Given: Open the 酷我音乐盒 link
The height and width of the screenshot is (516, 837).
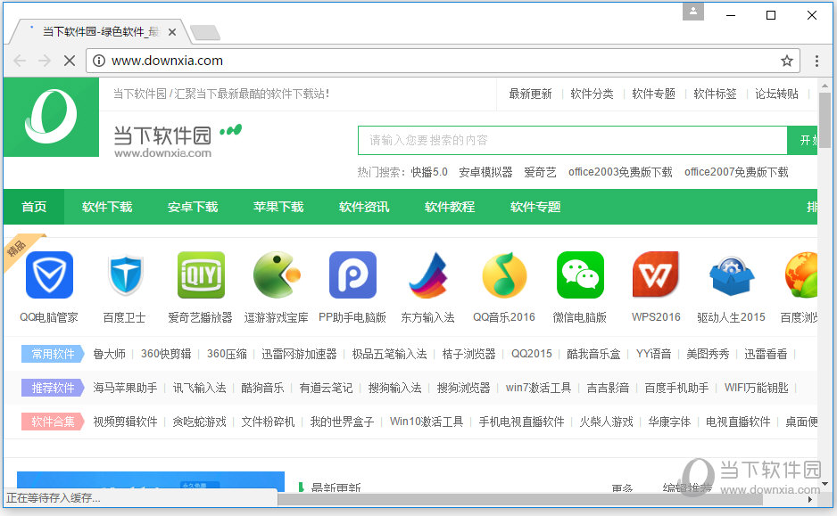Looking at the screenshot, I should pos(593,354).
